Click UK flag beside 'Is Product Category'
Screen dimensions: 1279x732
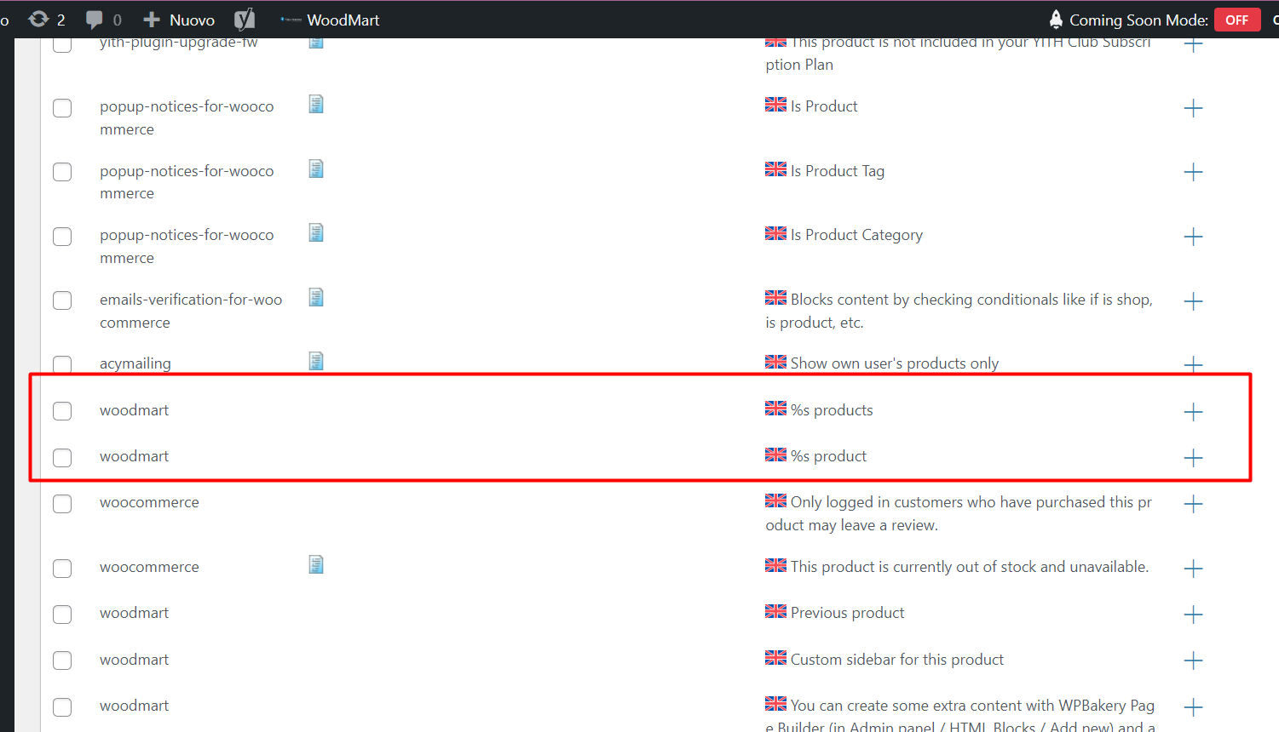[x=775, y=233]
